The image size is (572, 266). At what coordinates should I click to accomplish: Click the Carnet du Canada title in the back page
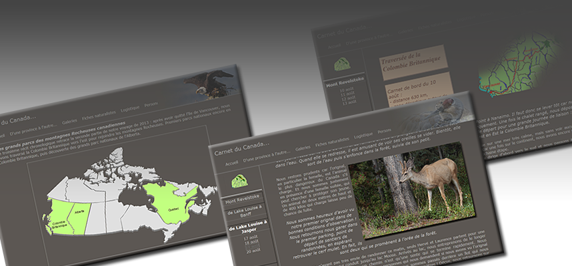(344, 31)
